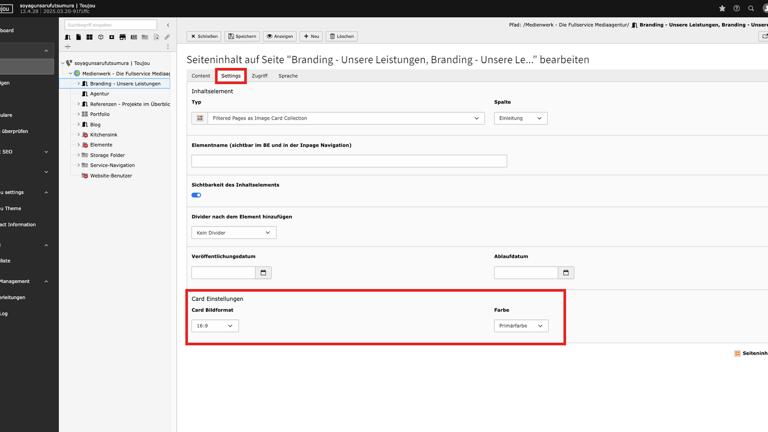Click the cube page type icon in tree toolbar

[x=101, y=37]
